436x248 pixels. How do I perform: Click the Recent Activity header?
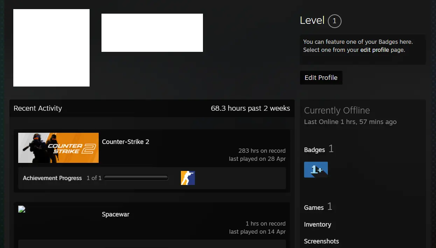tap(38, 108)
